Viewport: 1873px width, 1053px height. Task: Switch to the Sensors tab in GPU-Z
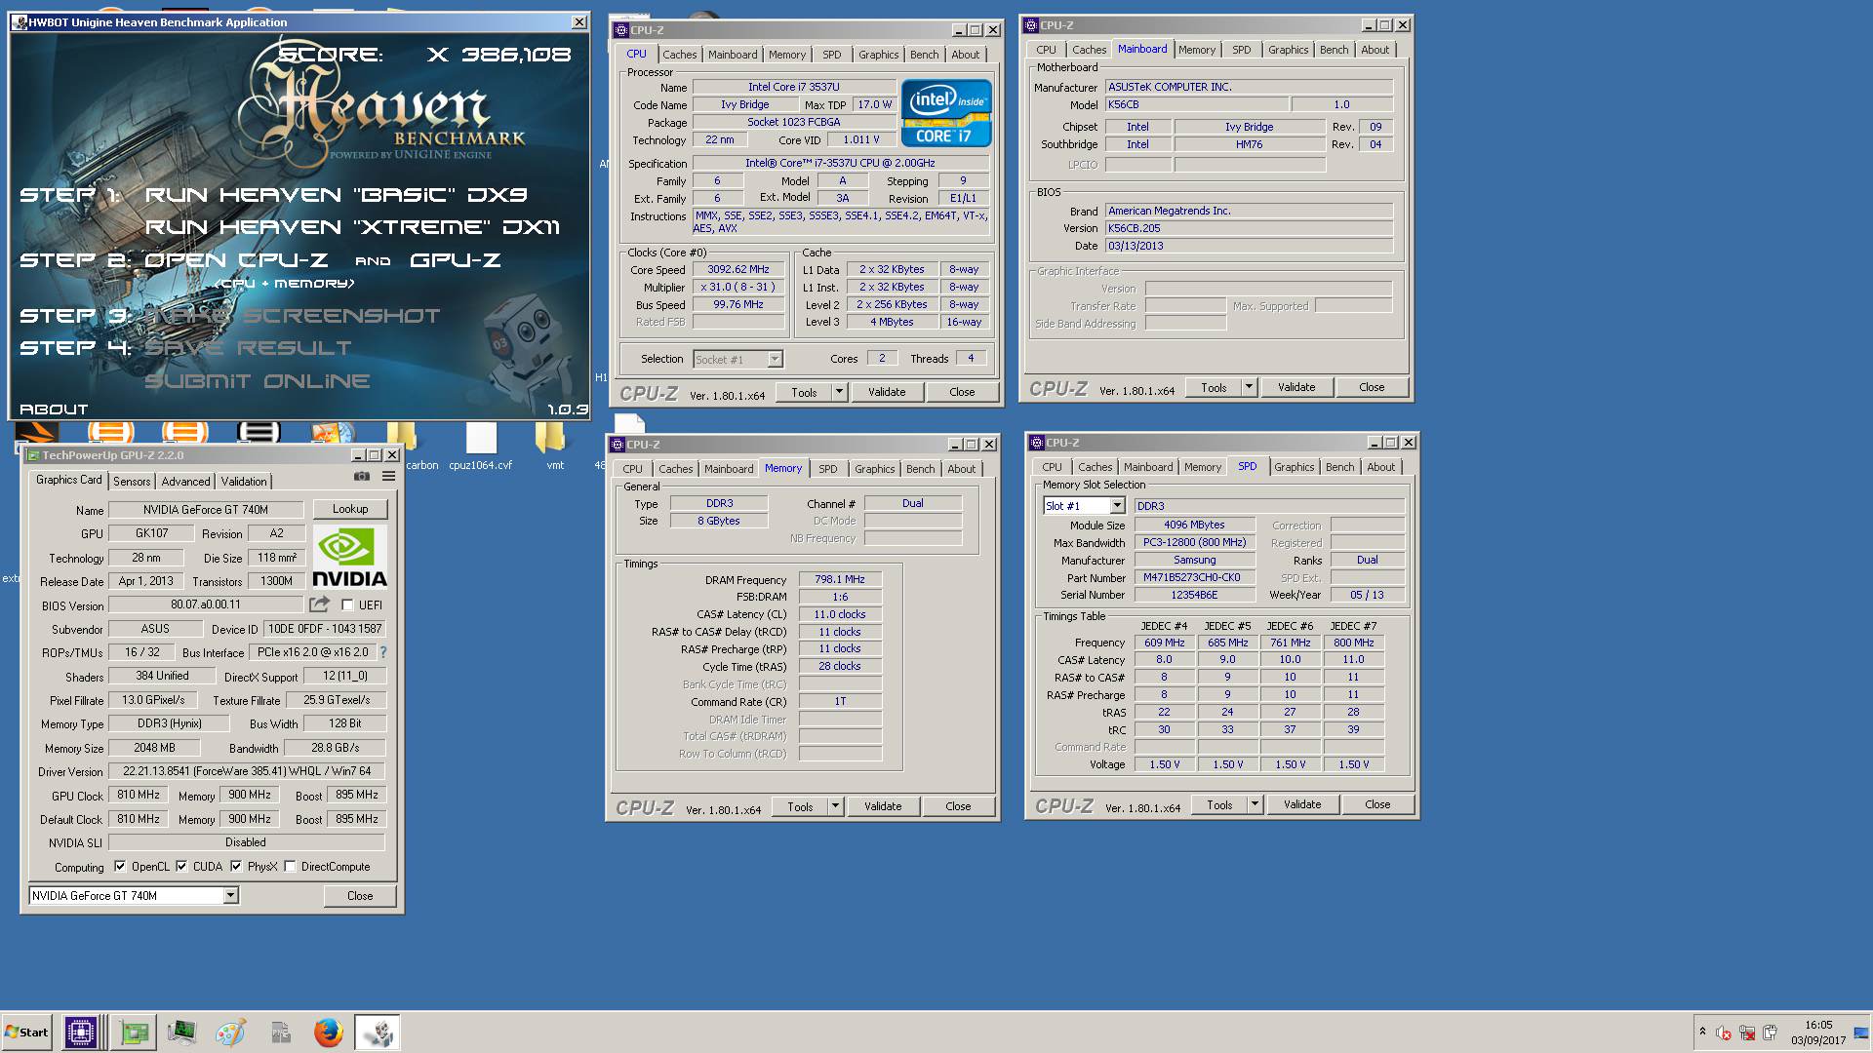tap(132, 481)
